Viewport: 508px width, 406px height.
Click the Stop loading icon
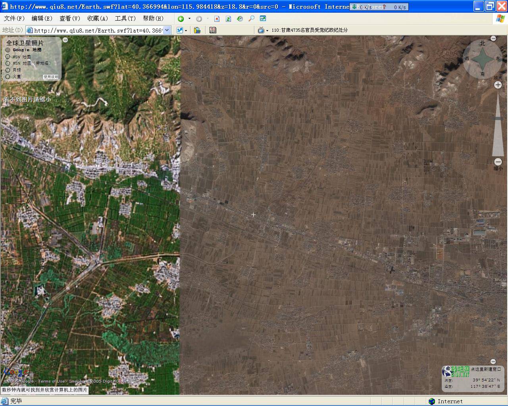click(217, 19)
